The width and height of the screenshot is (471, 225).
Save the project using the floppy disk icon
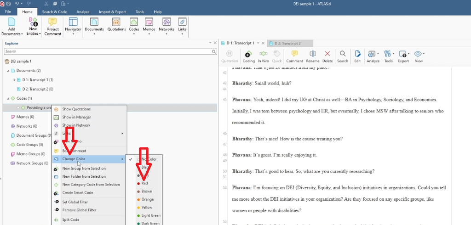(8, 4)
